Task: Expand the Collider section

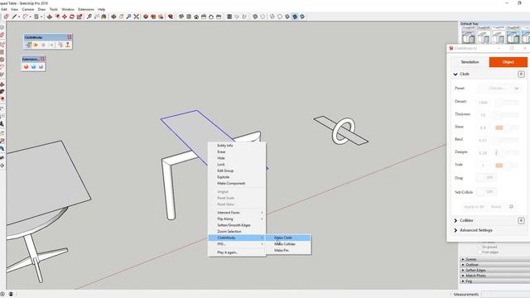Action: tap(455, 221)
